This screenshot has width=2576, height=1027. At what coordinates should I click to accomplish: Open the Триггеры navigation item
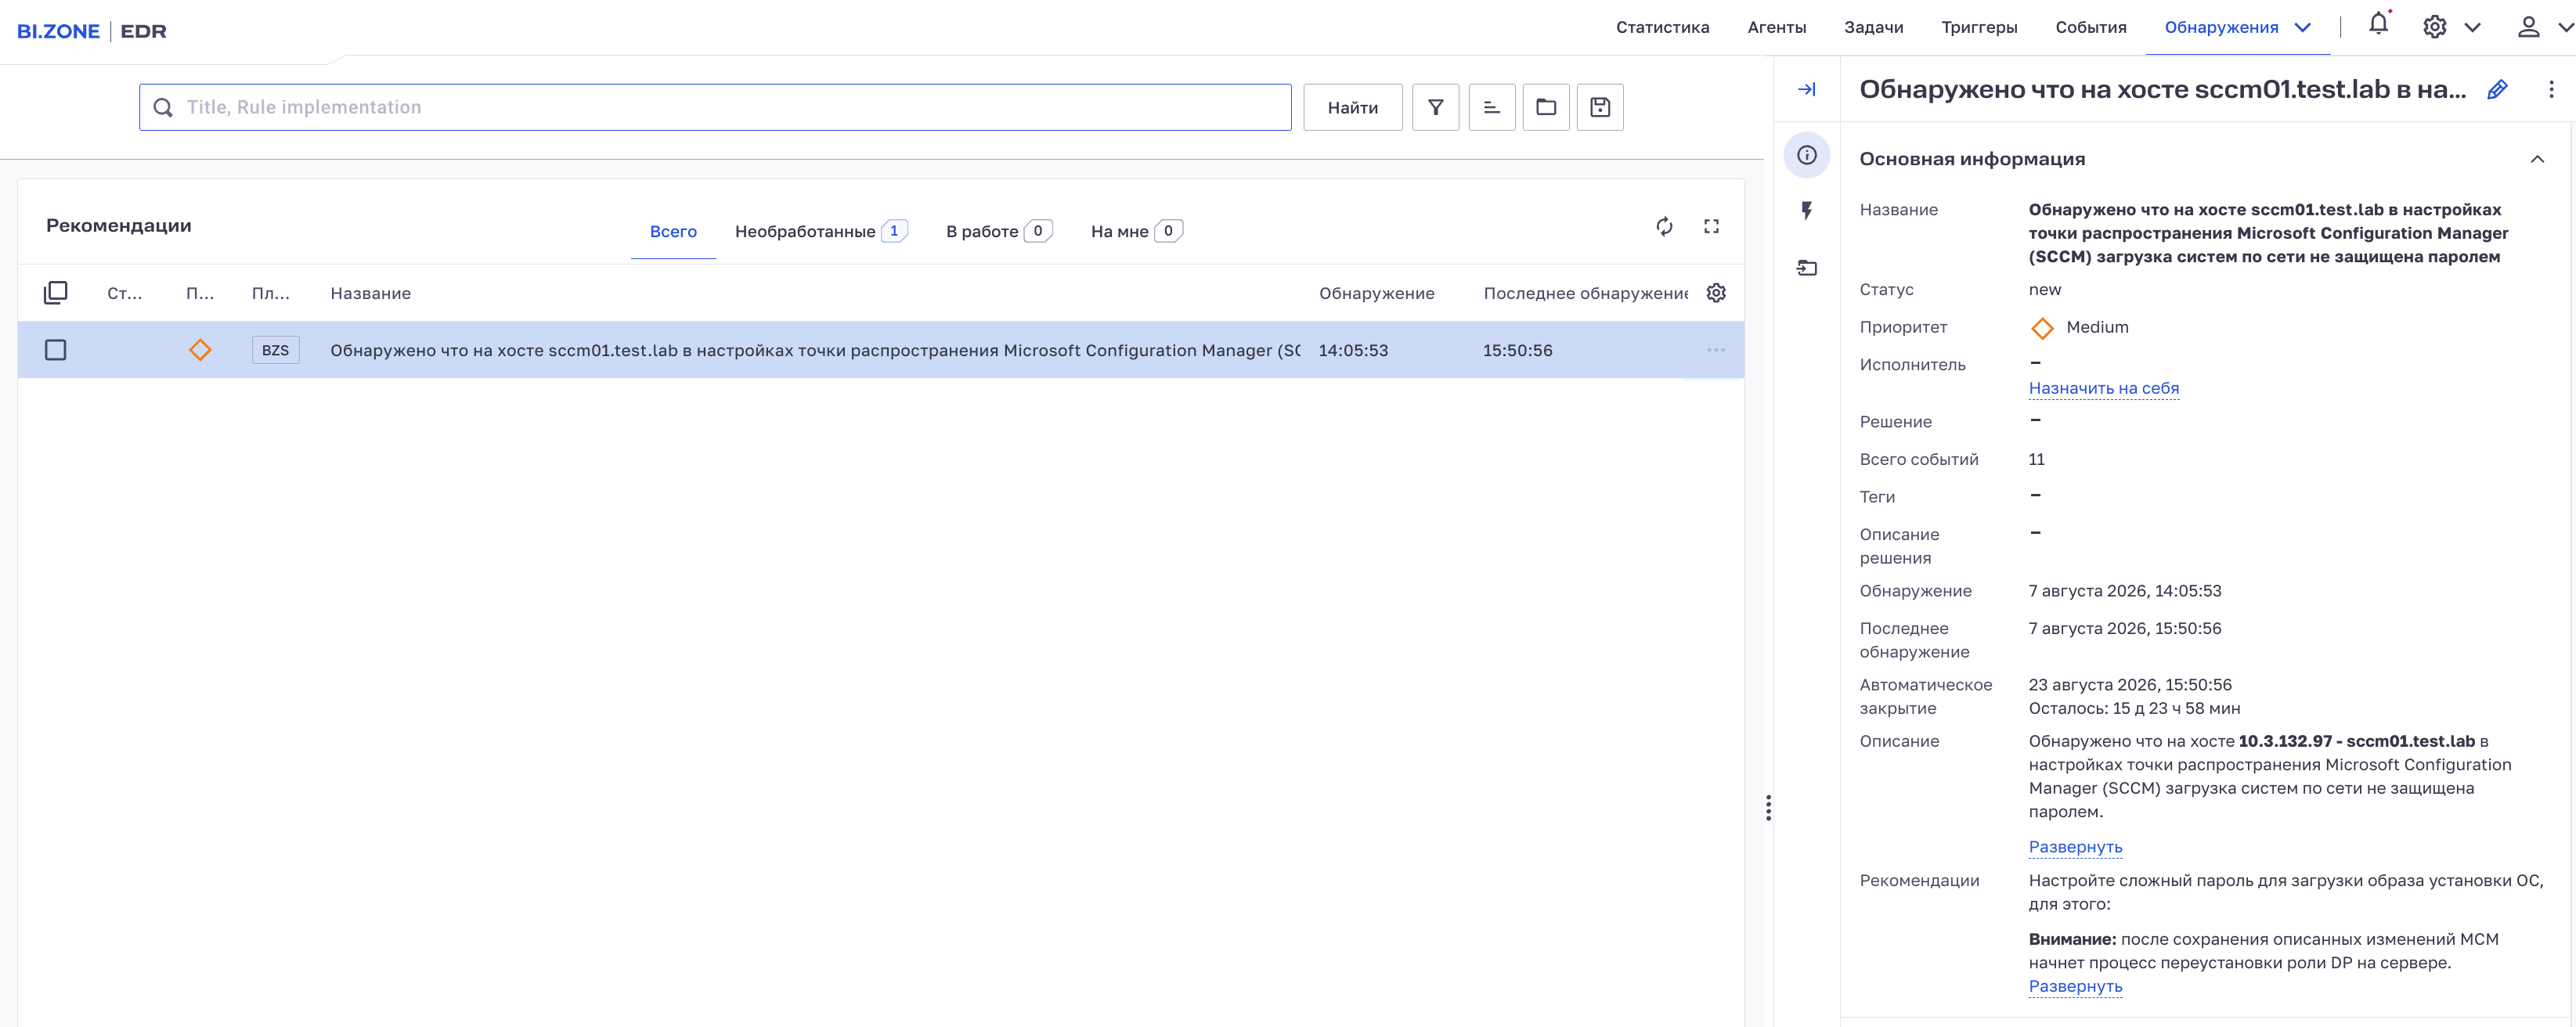pos(1979,27)
